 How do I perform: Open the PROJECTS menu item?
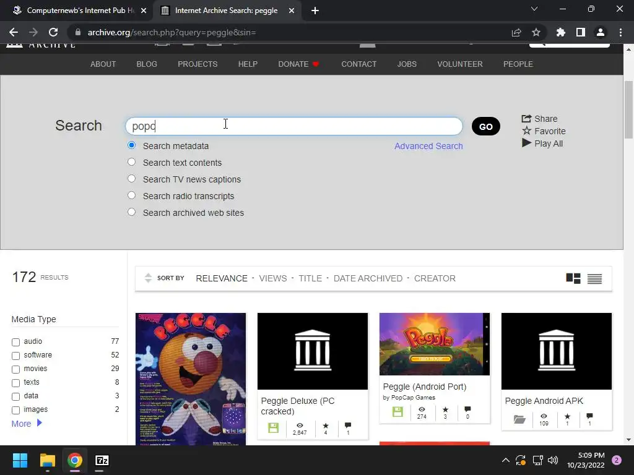pyautogui.click(x=198, y=64)
